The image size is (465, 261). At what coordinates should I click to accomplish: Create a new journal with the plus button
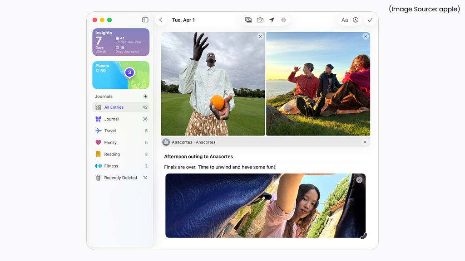(x=145, y=96)
